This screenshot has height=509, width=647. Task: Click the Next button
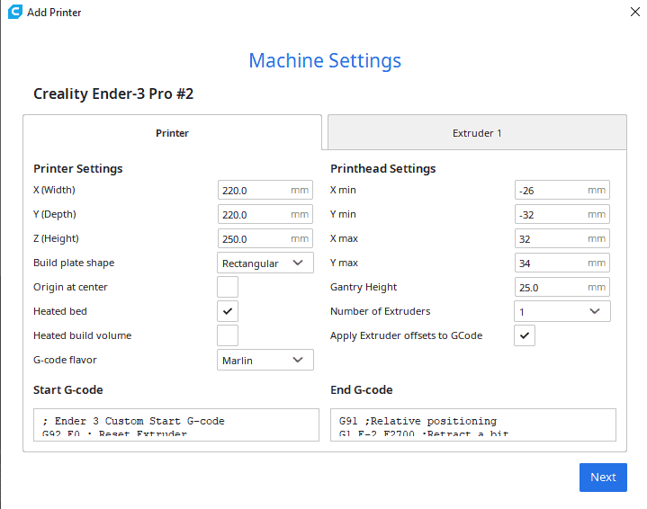click(603, 478)
